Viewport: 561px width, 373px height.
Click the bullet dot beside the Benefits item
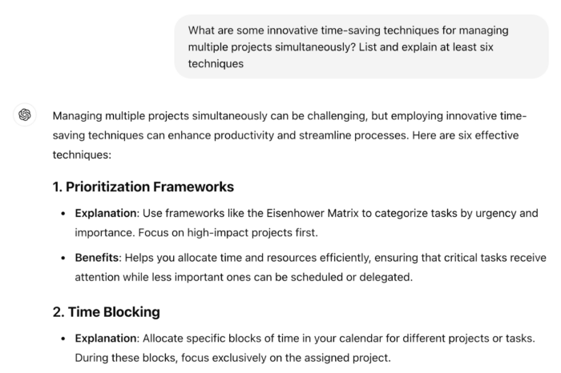pos(63,258)
